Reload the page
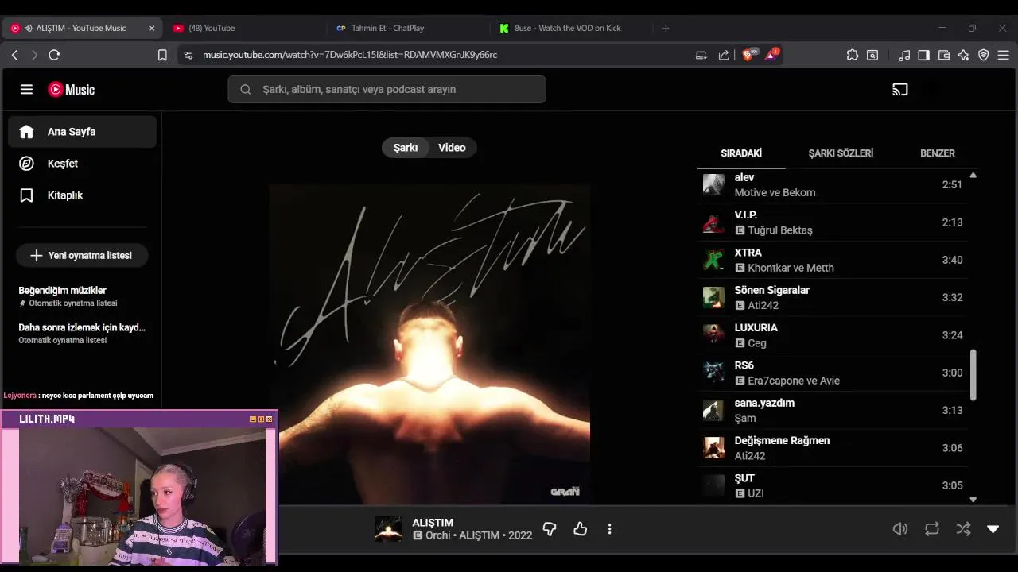Viewport: 1018px width, 572px height. (x=54, y=55)
